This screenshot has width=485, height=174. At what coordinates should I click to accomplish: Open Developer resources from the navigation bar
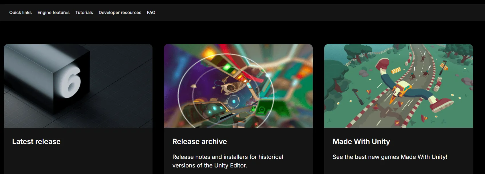tap(120, 13)
